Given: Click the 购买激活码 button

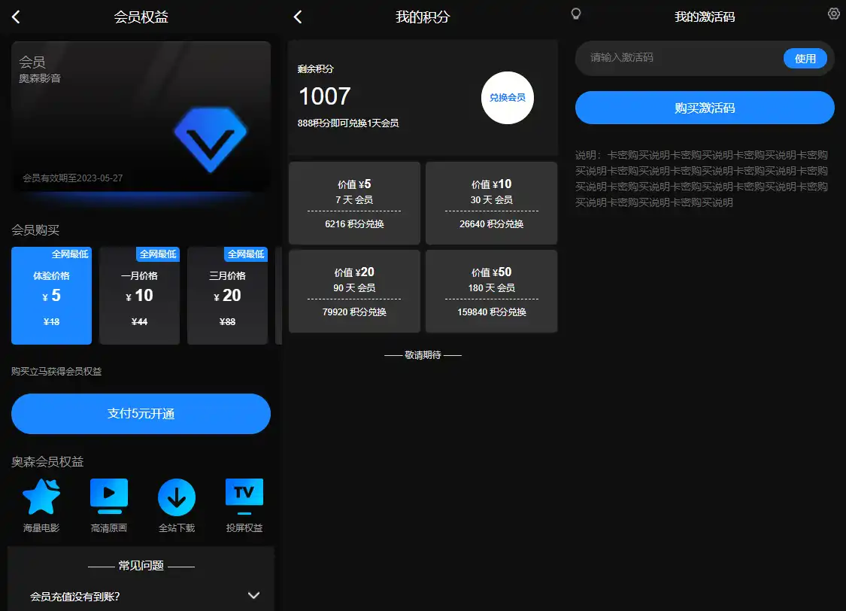Looking at the screenshot, I should 705,108.
